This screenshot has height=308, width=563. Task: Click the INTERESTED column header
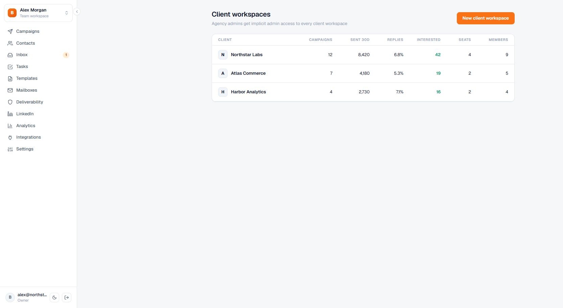pos(428,40)
